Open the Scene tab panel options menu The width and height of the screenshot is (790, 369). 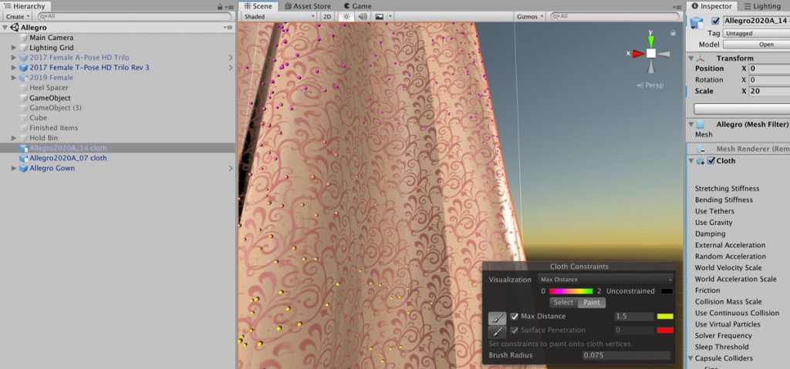pos(678,6)
